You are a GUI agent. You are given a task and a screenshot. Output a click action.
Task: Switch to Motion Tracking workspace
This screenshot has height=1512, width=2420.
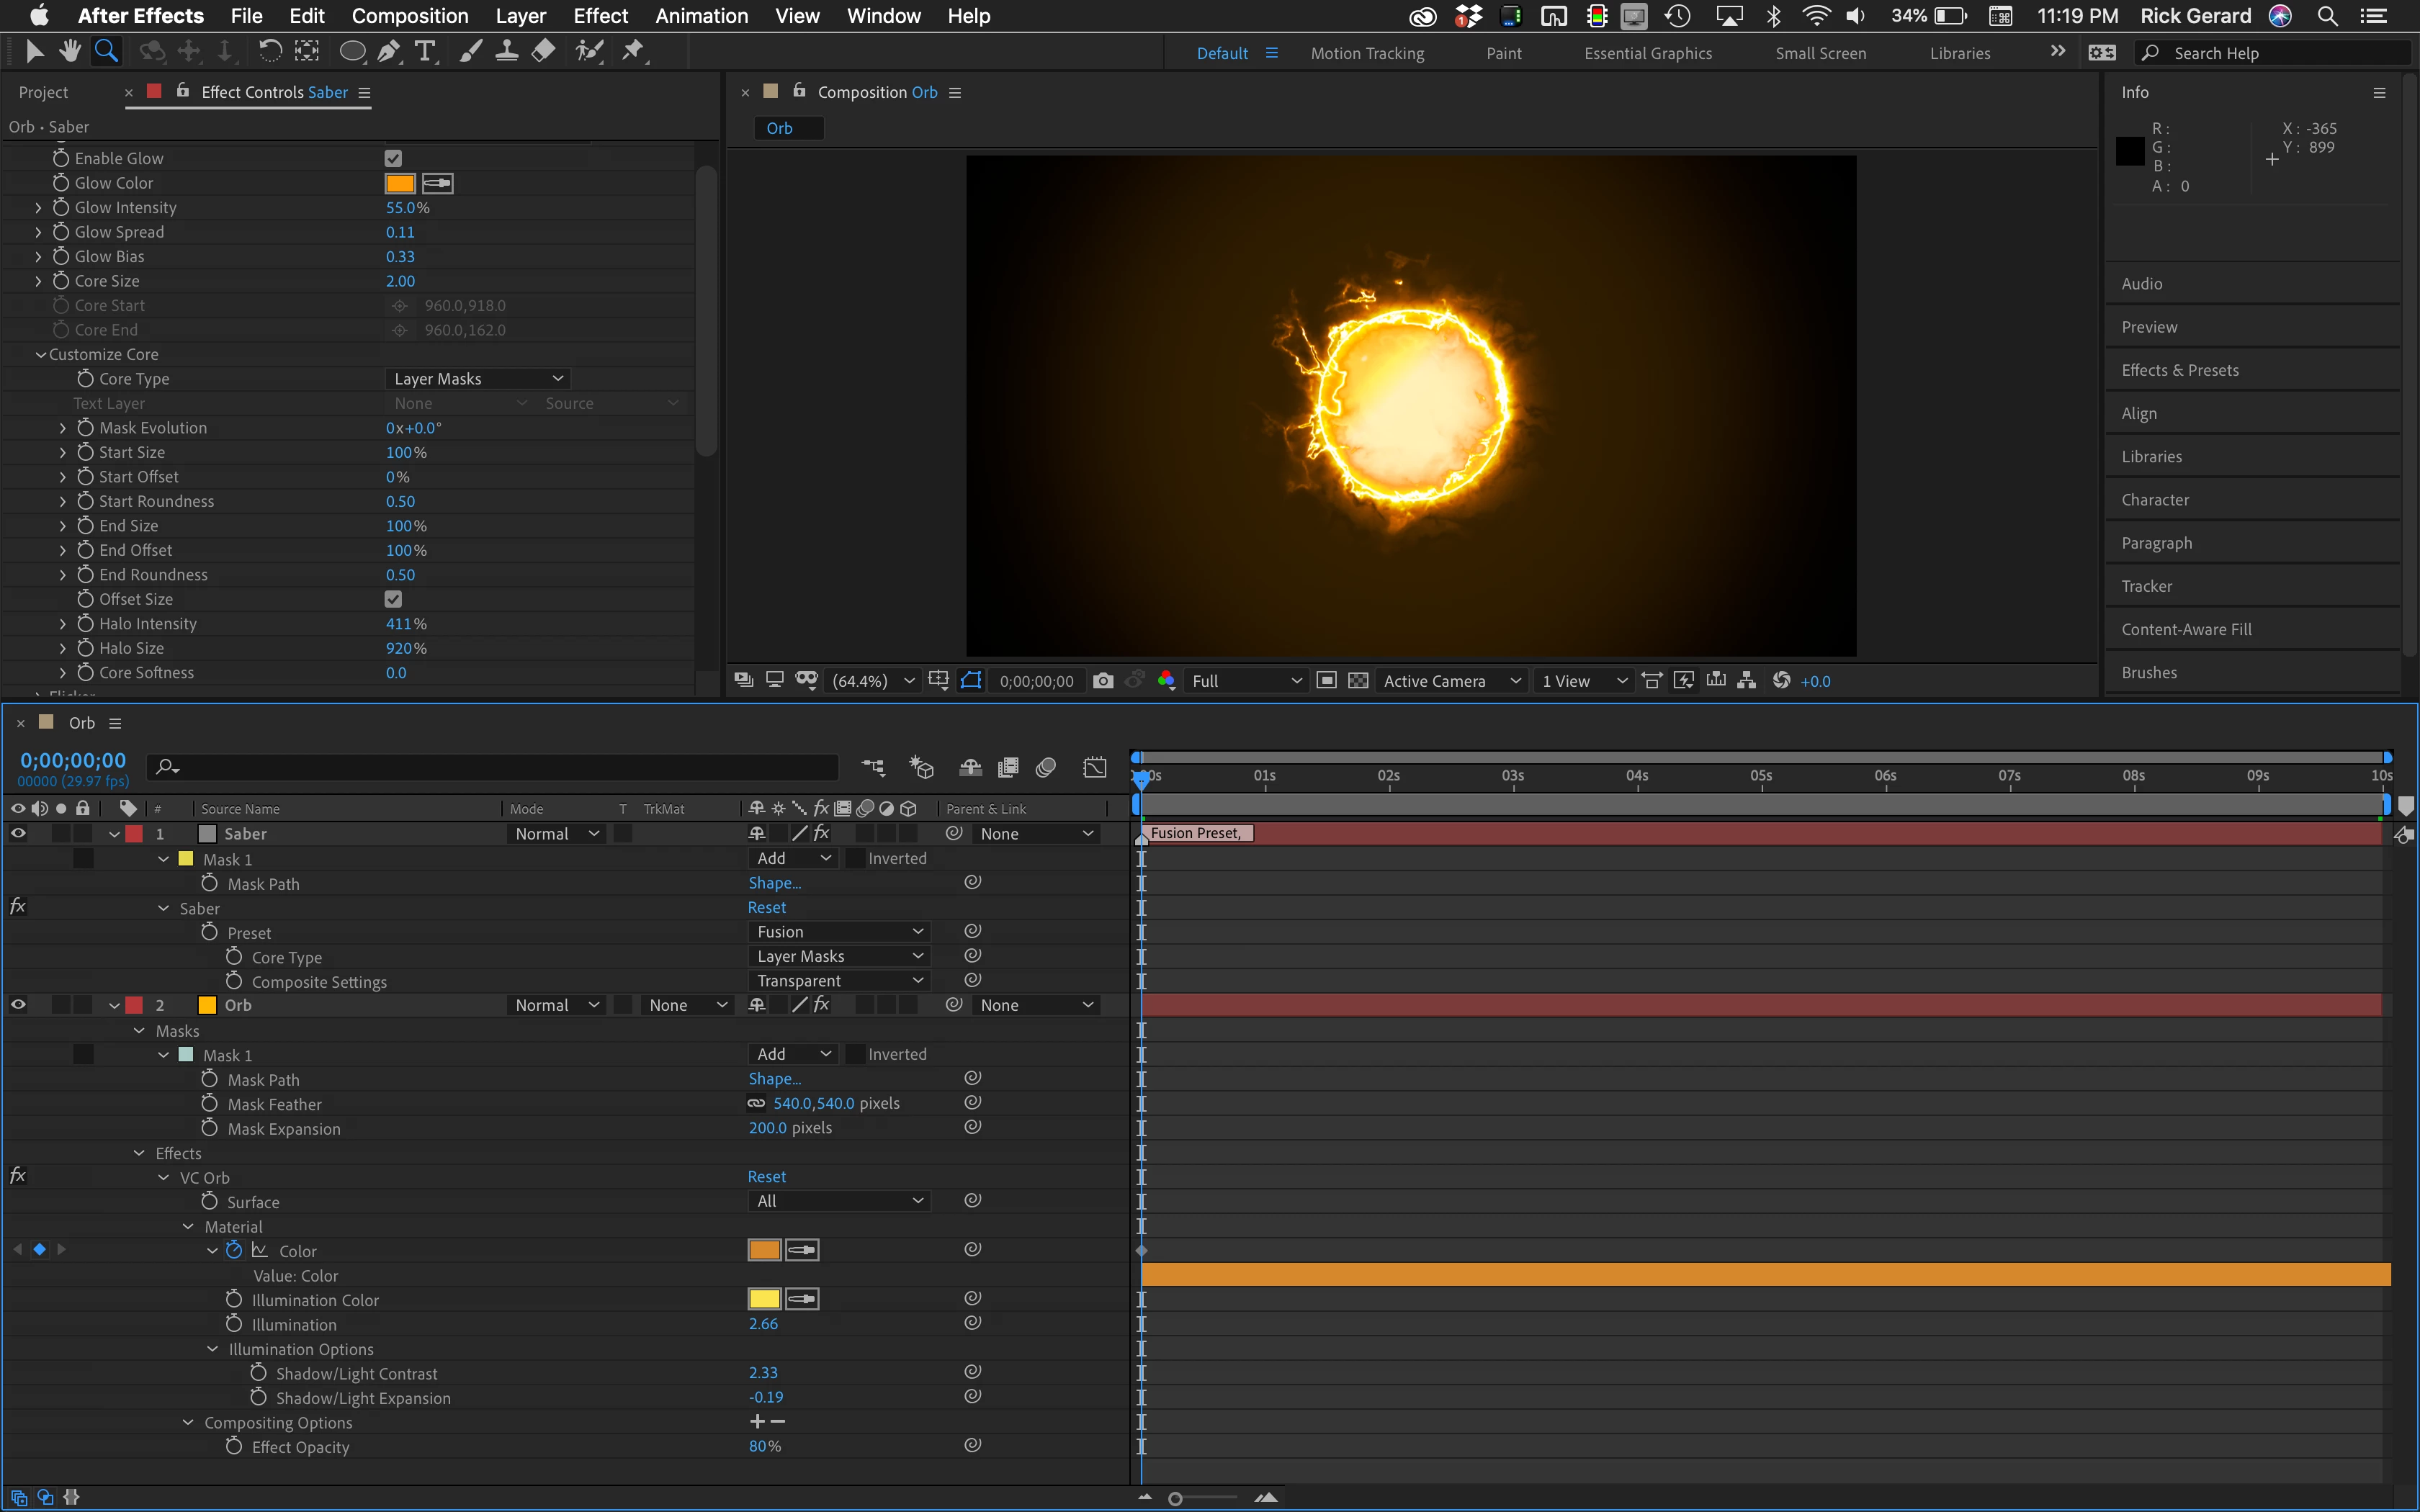(x=1367, y=53)
